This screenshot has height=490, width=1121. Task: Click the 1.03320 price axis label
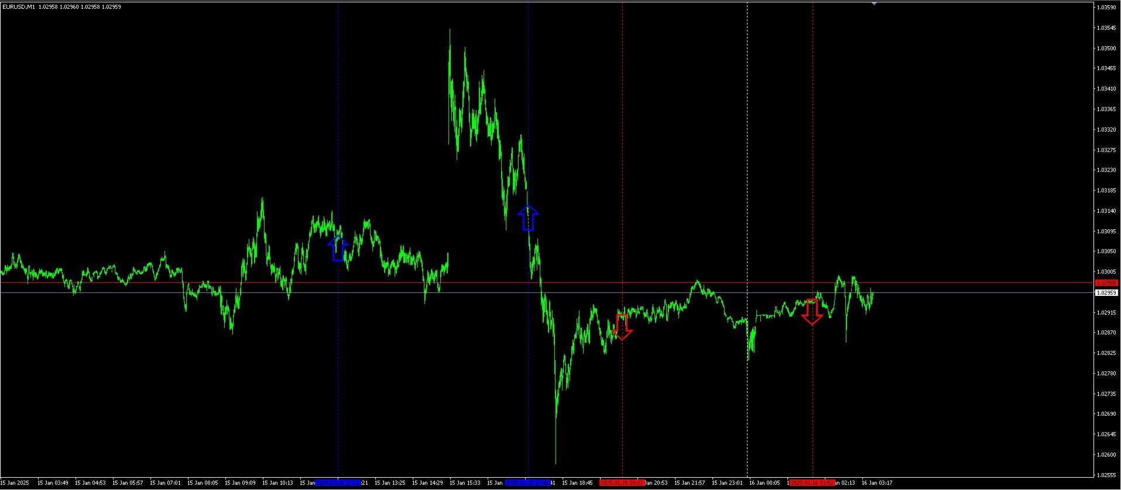pyautogui.click(x=1106, y=130)
